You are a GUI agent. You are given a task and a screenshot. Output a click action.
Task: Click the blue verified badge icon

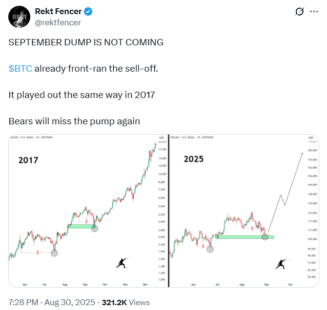[88, 12]
